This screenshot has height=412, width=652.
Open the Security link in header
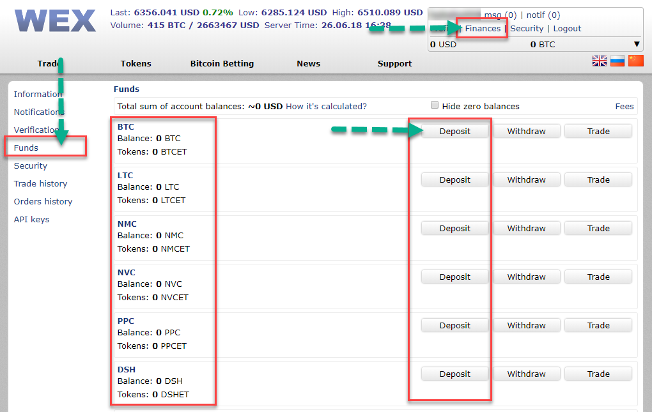527,29
